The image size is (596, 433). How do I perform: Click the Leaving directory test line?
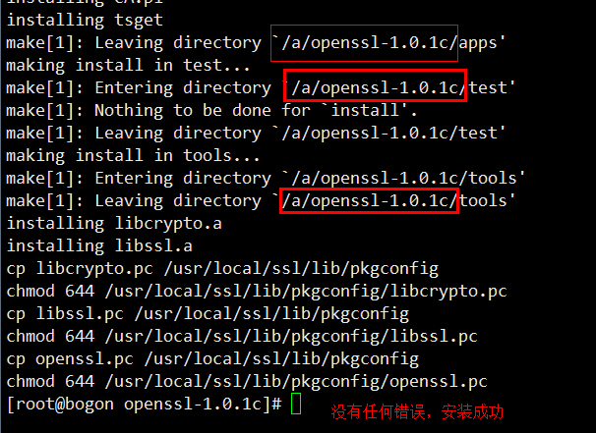(256, 133)
